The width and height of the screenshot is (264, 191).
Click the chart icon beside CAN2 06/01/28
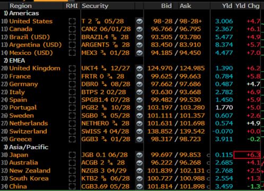click(x=139, y=29)
